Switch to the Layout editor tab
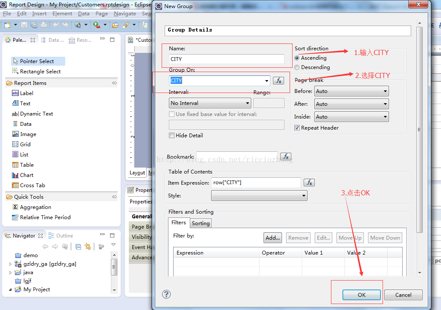Screen dimensions: 441x310 [x=137, y=173]
